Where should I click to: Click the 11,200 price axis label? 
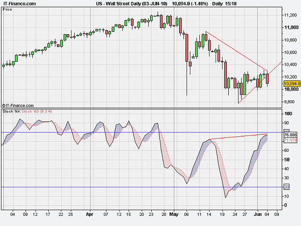290,15
